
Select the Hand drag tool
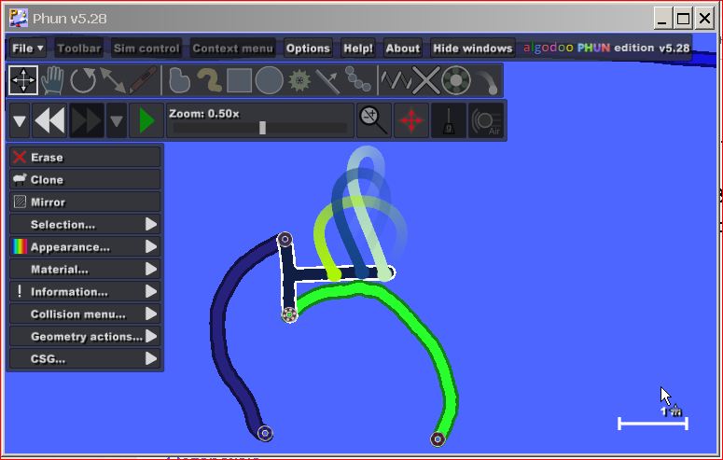point(53,80)
